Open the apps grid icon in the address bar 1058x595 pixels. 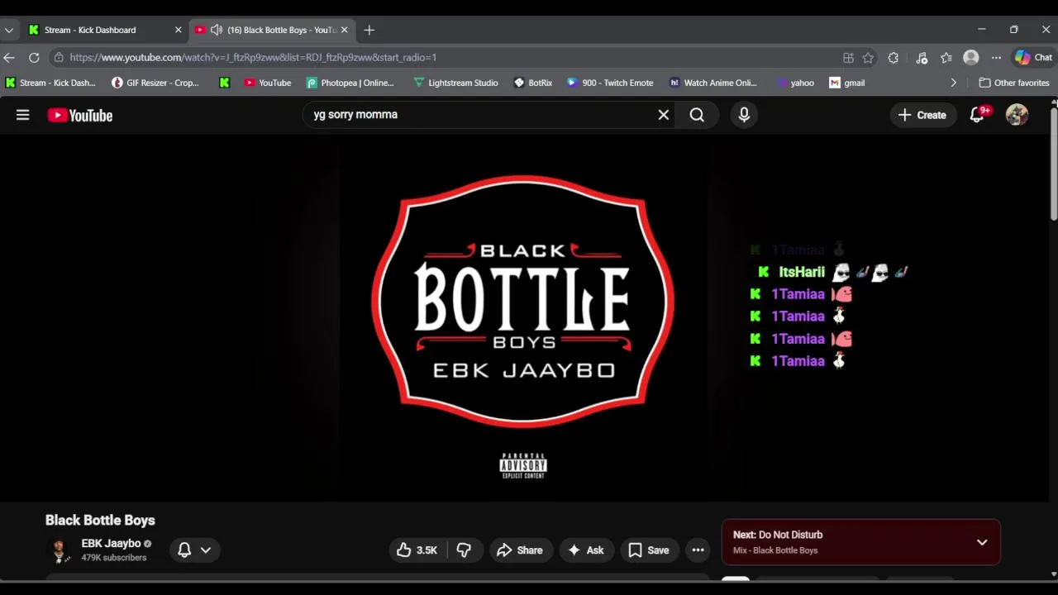(848, 57)
